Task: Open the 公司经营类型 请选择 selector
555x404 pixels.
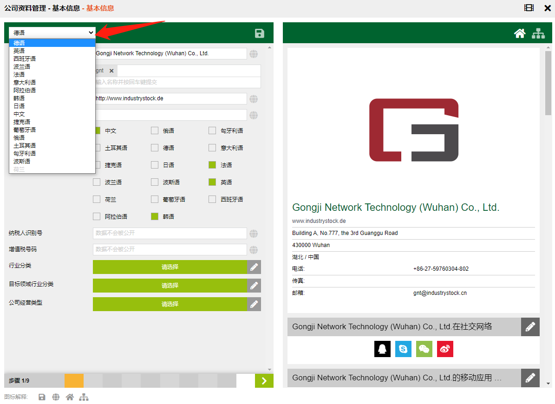Action: [x=170, y=304]
